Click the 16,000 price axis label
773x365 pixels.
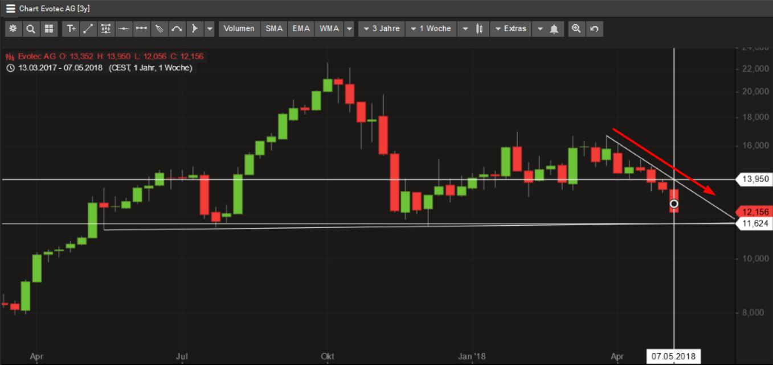[x=755, y=146]
